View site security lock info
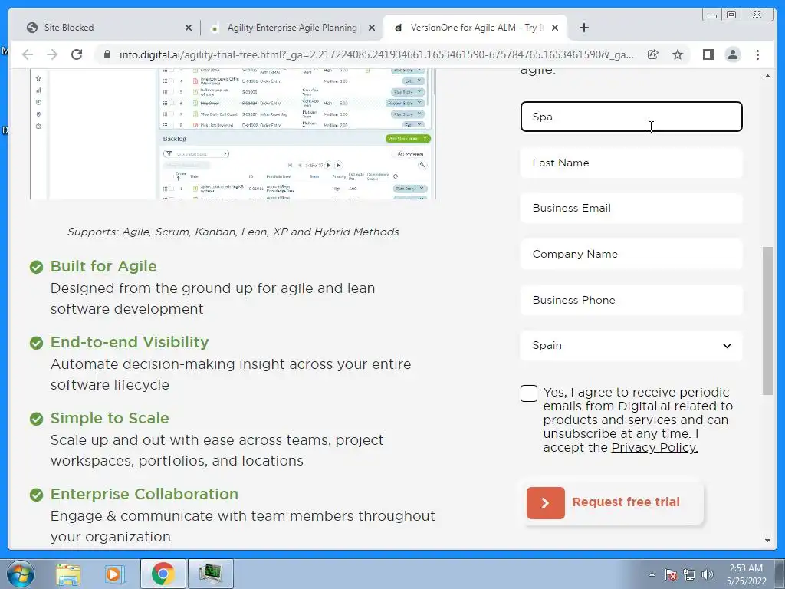785x589 pixels. pyautogui.click(x=107, y=54)
